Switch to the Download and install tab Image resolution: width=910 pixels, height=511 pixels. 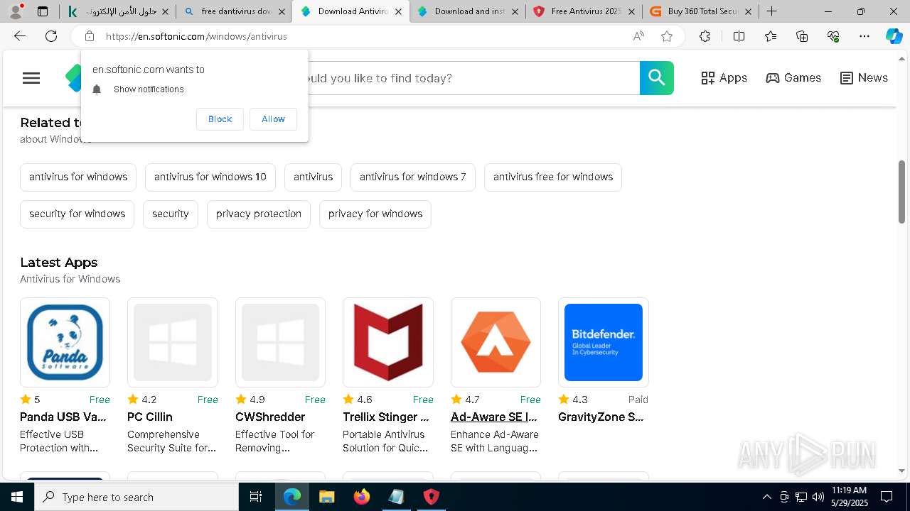[x=468, y=11]
